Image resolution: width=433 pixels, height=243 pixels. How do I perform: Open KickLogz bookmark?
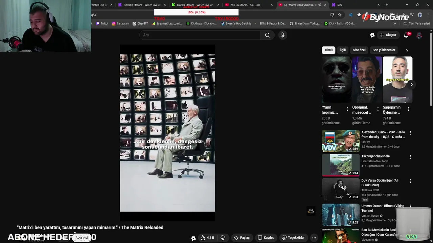click(x=201, y=24)
